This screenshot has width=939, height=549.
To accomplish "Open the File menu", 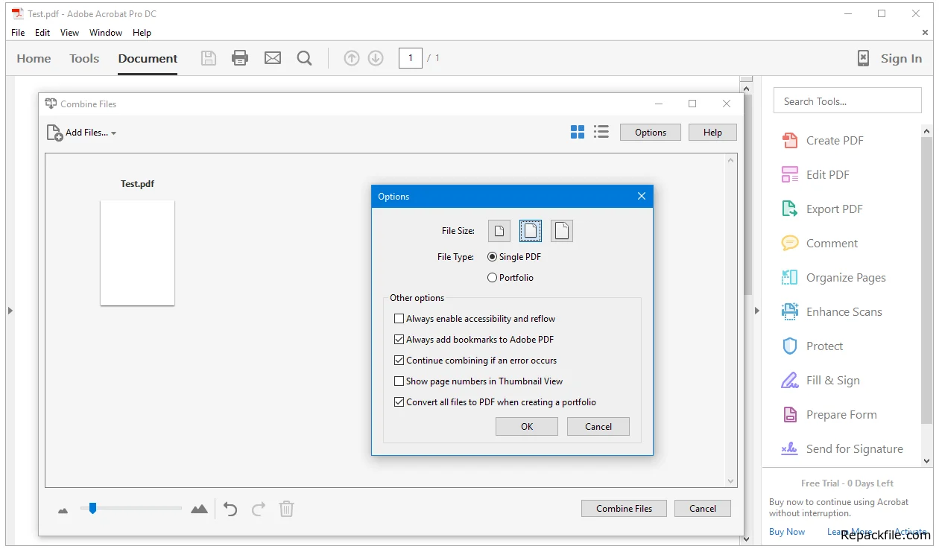I will click(x=18, y=33).
